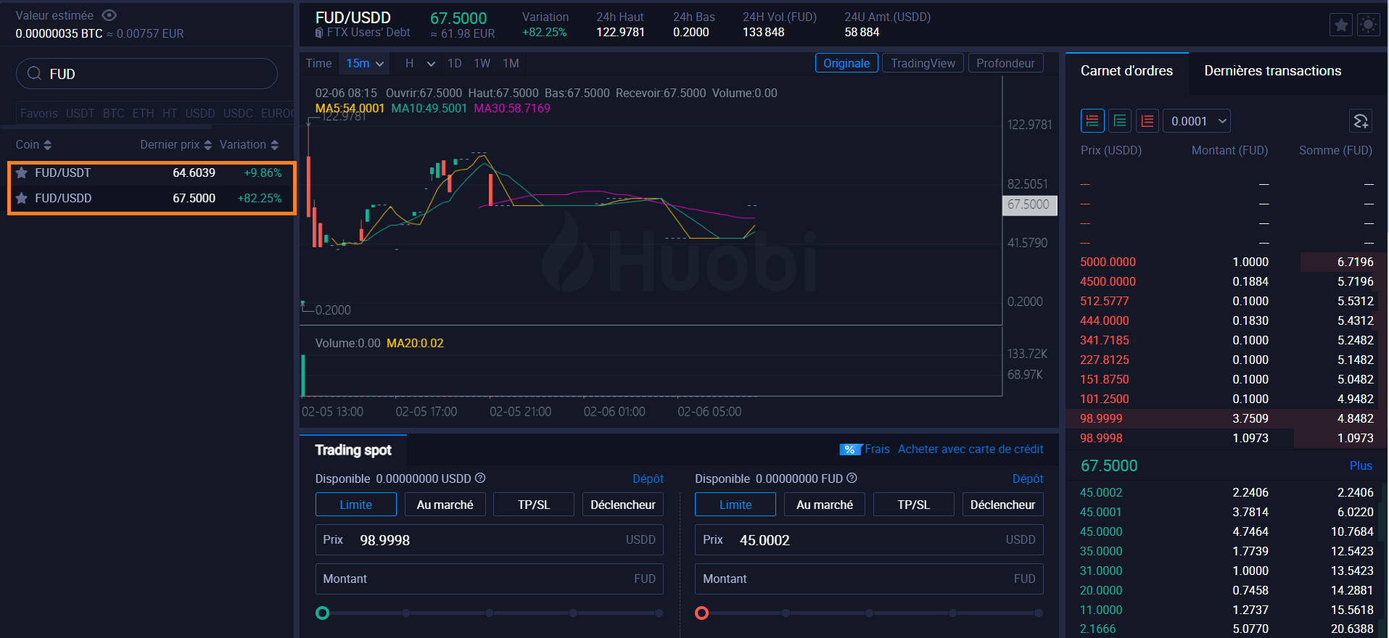The height and width of the screenshot is (638, 1389).
Task: Select Au marché order on buy side
Action: click(445, 505)
